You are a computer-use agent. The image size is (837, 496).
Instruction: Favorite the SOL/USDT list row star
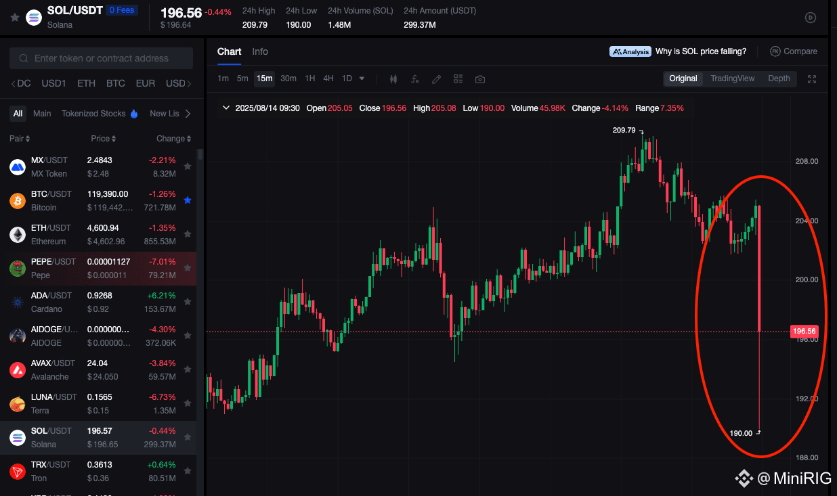[188, 437]
